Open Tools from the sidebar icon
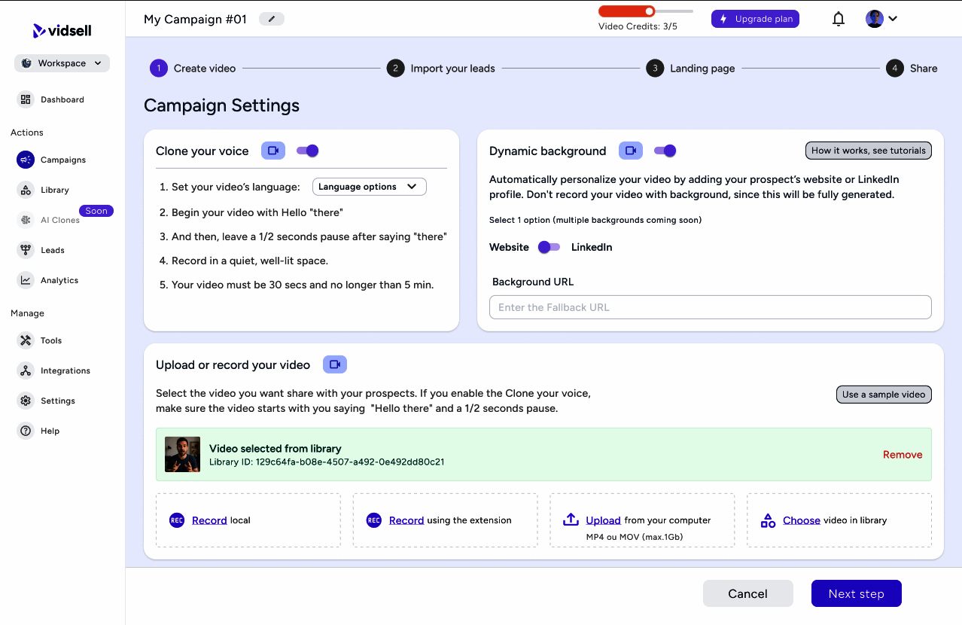Screen dimensions: 962x625 (26, 340)
